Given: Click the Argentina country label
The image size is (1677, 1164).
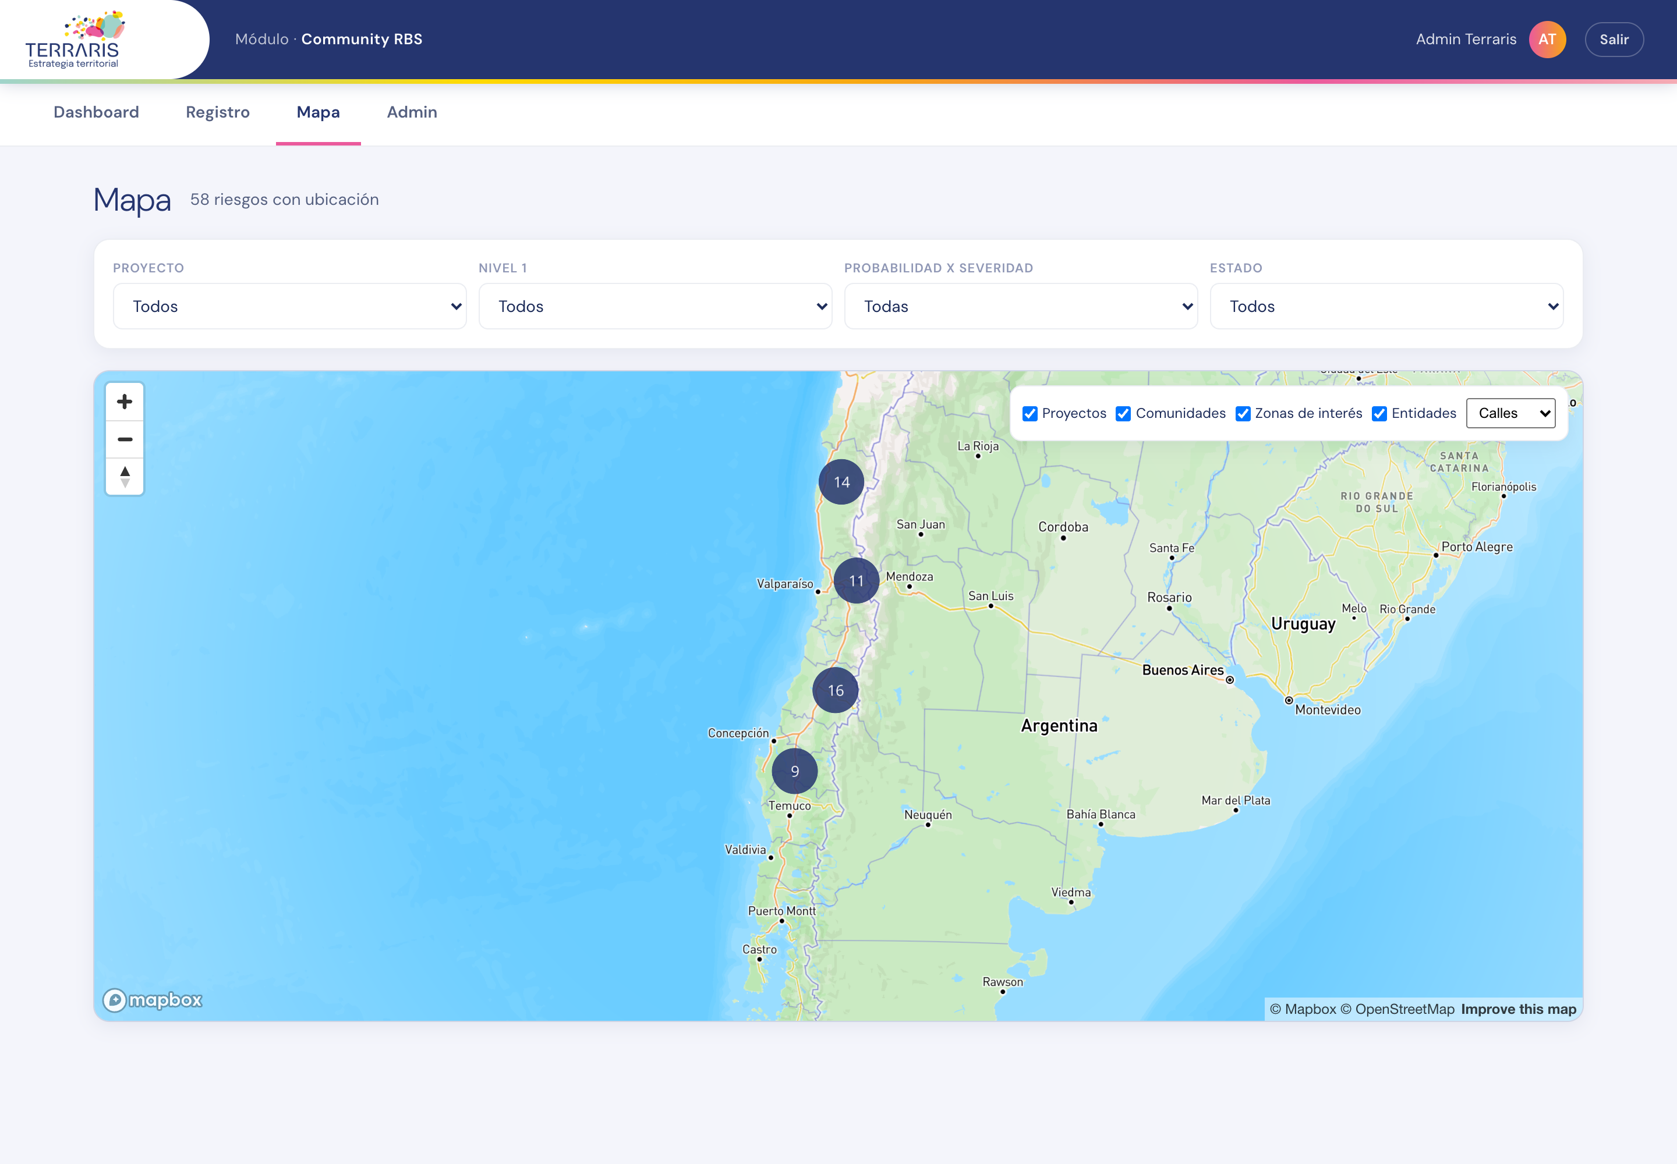Looking at the screenshot, I should 1059,726.
